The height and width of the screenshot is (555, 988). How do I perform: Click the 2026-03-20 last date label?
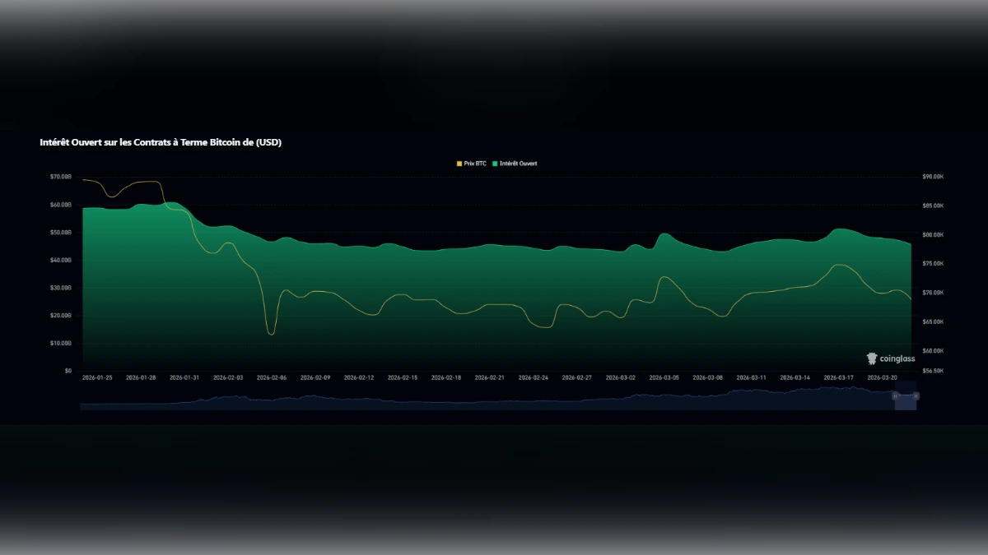click(x=884, y=377)
